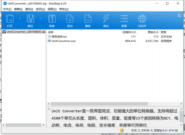
Task: Click the View (查看) list icon
Action: (124, 19)
